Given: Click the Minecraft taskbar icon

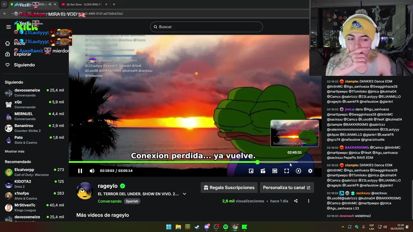Looking at the screenshot, I should [x=187, y=227].
